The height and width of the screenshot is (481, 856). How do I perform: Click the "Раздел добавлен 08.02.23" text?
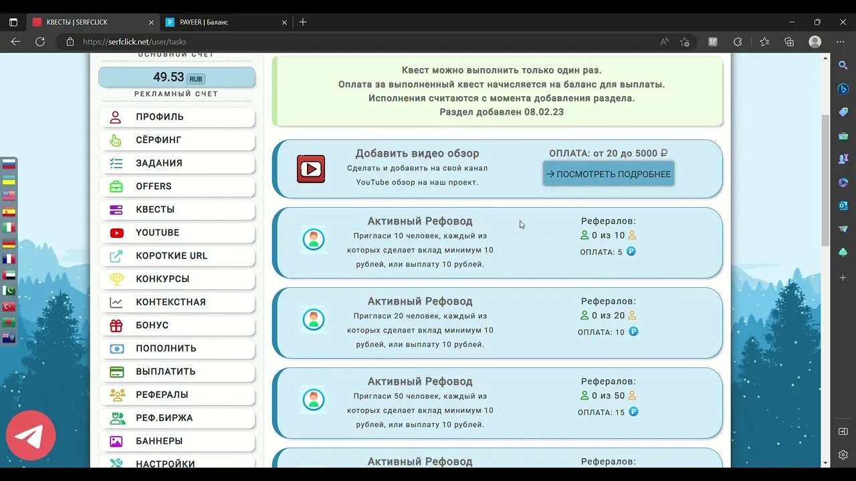[502, 112]
